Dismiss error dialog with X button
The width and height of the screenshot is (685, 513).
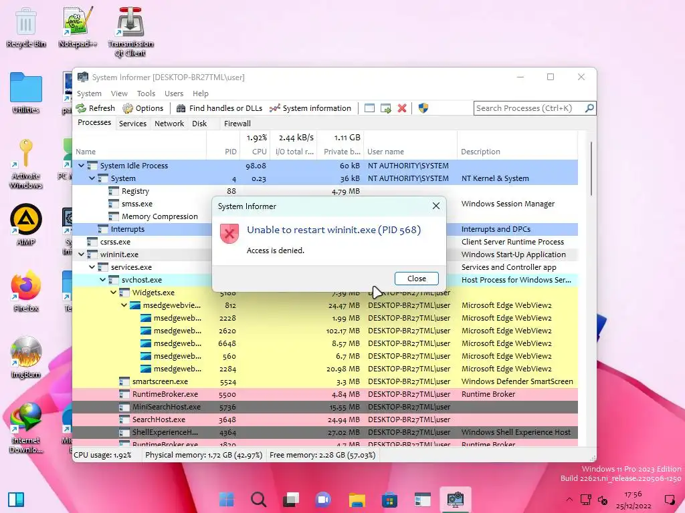(436, 206)
